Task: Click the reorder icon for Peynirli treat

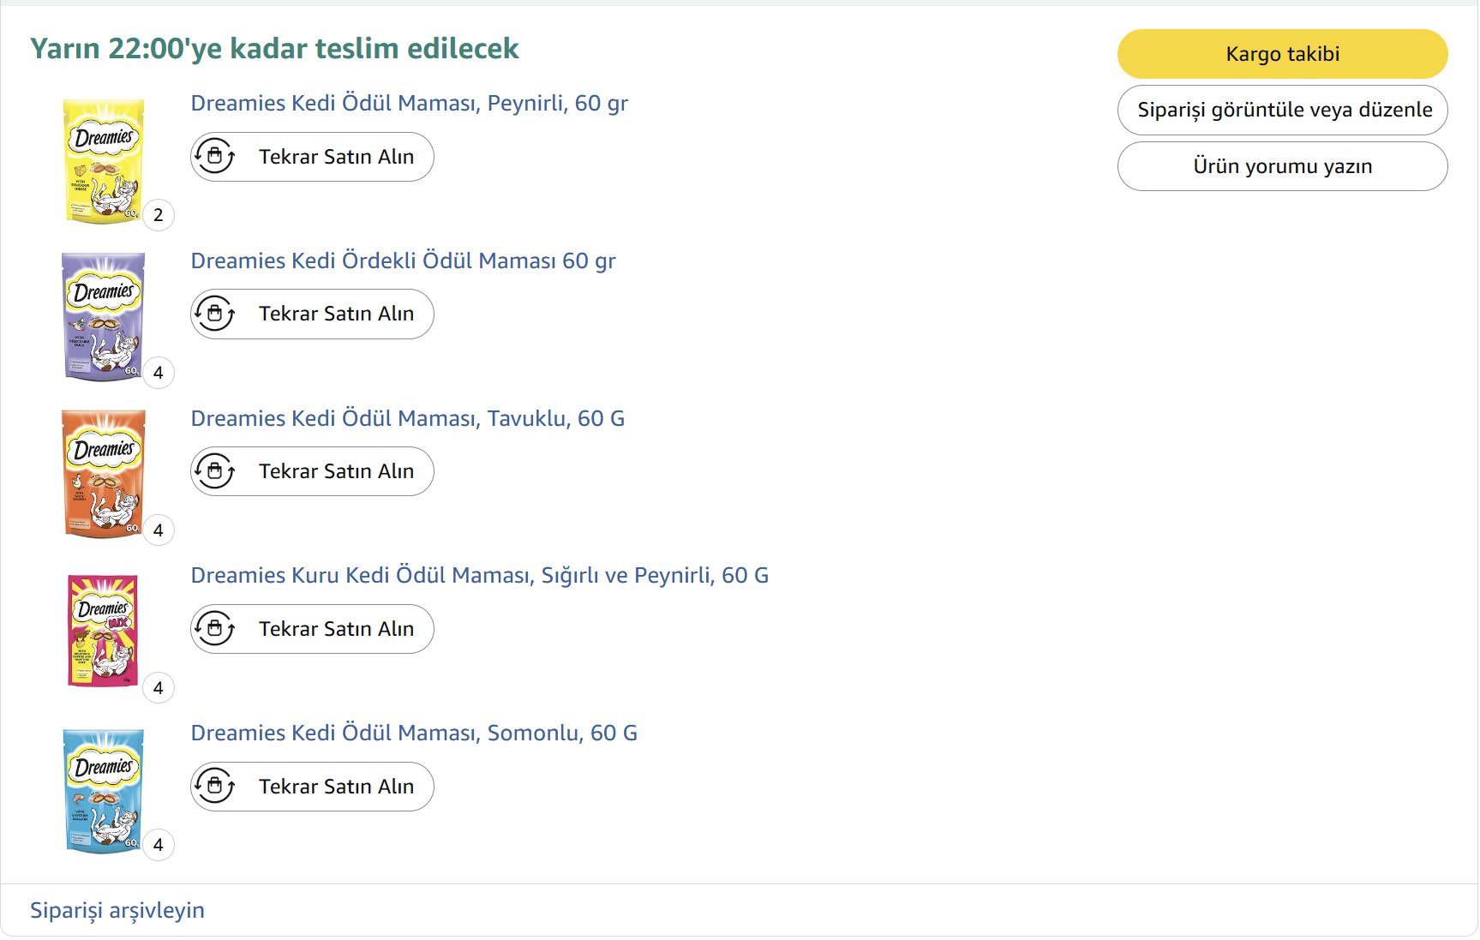Action: [x=215, y=157]
